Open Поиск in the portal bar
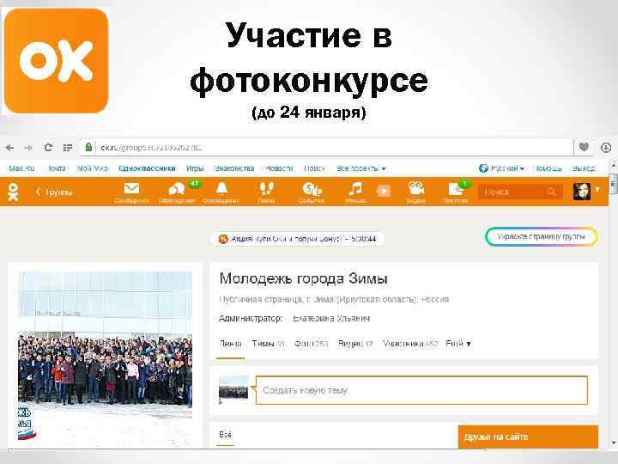618x464 pixels. click(x=314, y=168)
